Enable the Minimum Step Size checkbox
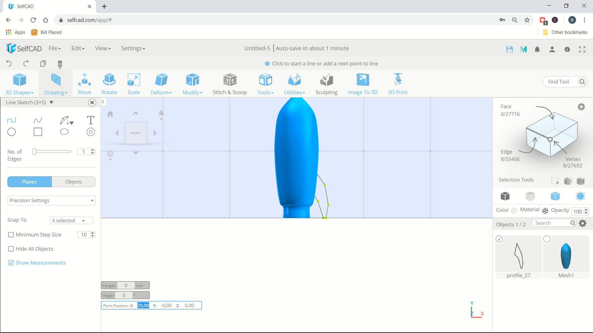This screenshot has height=333, width=593. click(x=11, y=235)
